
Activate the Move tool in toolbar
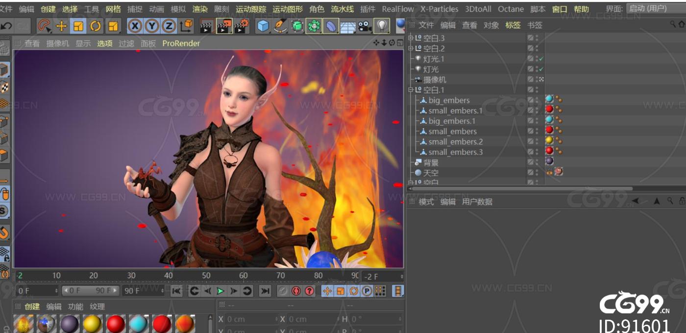point(61,26)
